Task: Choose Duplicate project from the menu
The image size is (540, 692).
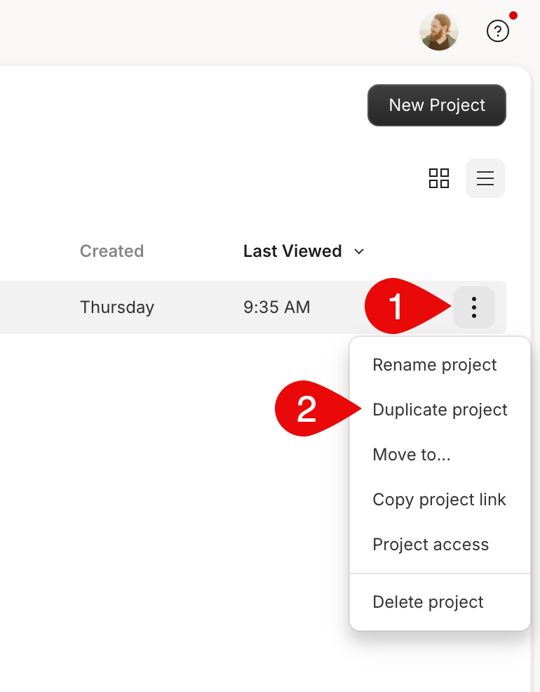Action: (440, 410)
